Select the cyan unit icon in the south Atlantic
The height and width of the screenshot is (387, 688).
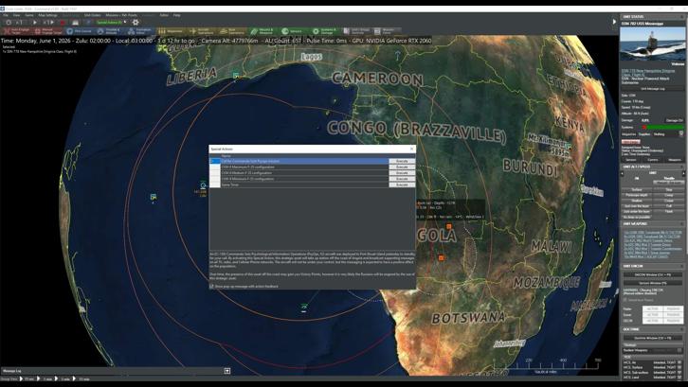click(x=303, y=307)
